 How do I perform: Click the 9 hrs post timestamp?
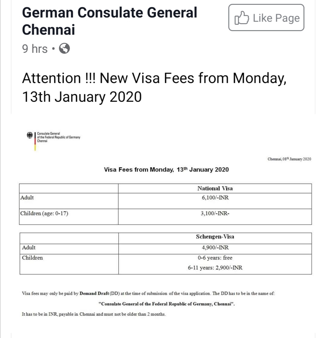pyautogui.click(x=35, y=49)
